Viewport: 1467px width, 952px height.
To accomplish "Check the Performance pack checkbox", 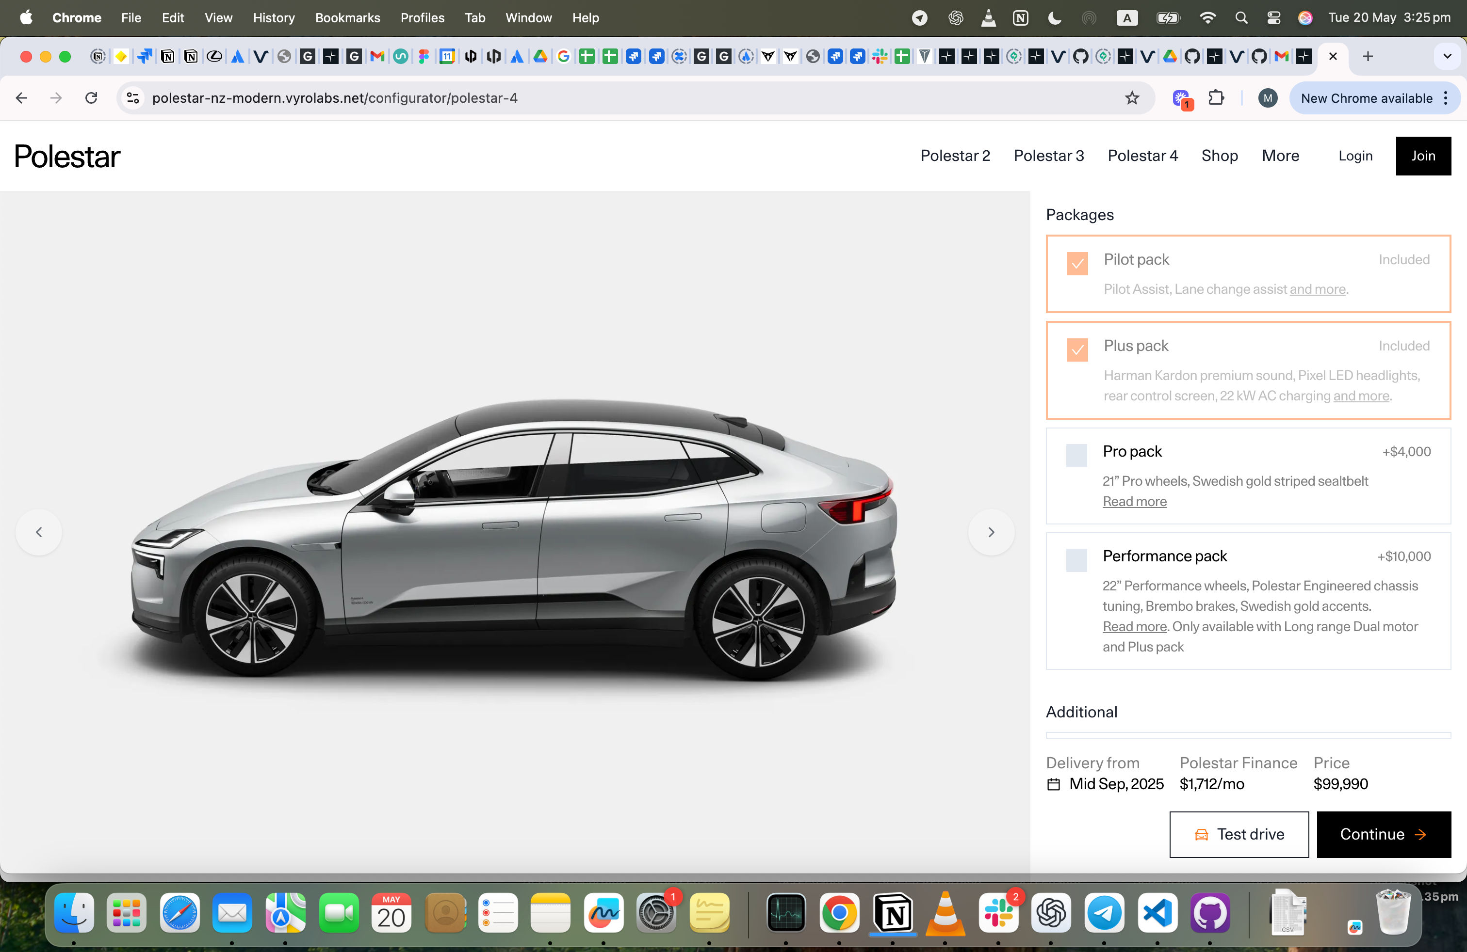I will [1076, 560].
